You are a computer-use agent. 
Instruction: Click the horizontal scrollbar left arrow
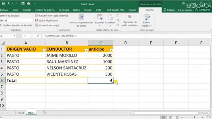pos(132,113)
